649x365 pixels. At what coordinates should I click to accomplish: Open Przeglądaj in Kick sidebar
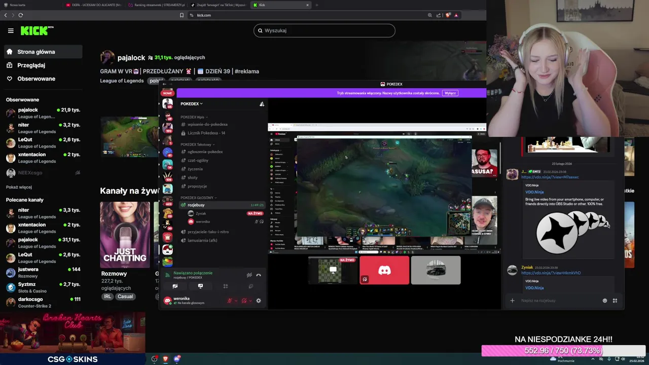pos(43,65)
